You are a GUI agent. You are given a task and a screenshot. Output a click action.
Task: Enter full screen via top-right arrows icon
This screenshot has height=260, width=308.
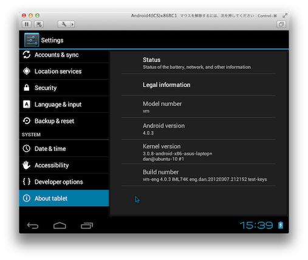pyautogui.click(x=285, y=16)
